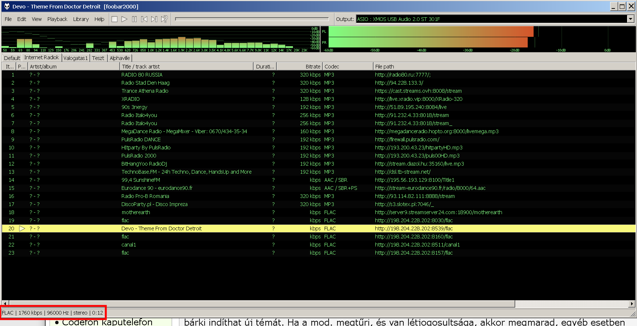Open the View menu
Screen dimensions: 637x326
pyautogui.click(x=37, y=19)
